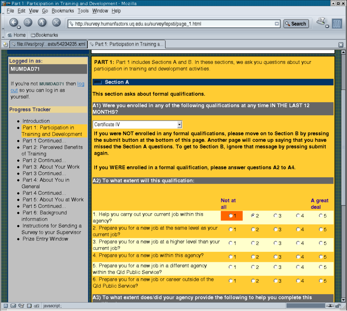
Task: Click the Stop loading button
Action: [57, 23]
